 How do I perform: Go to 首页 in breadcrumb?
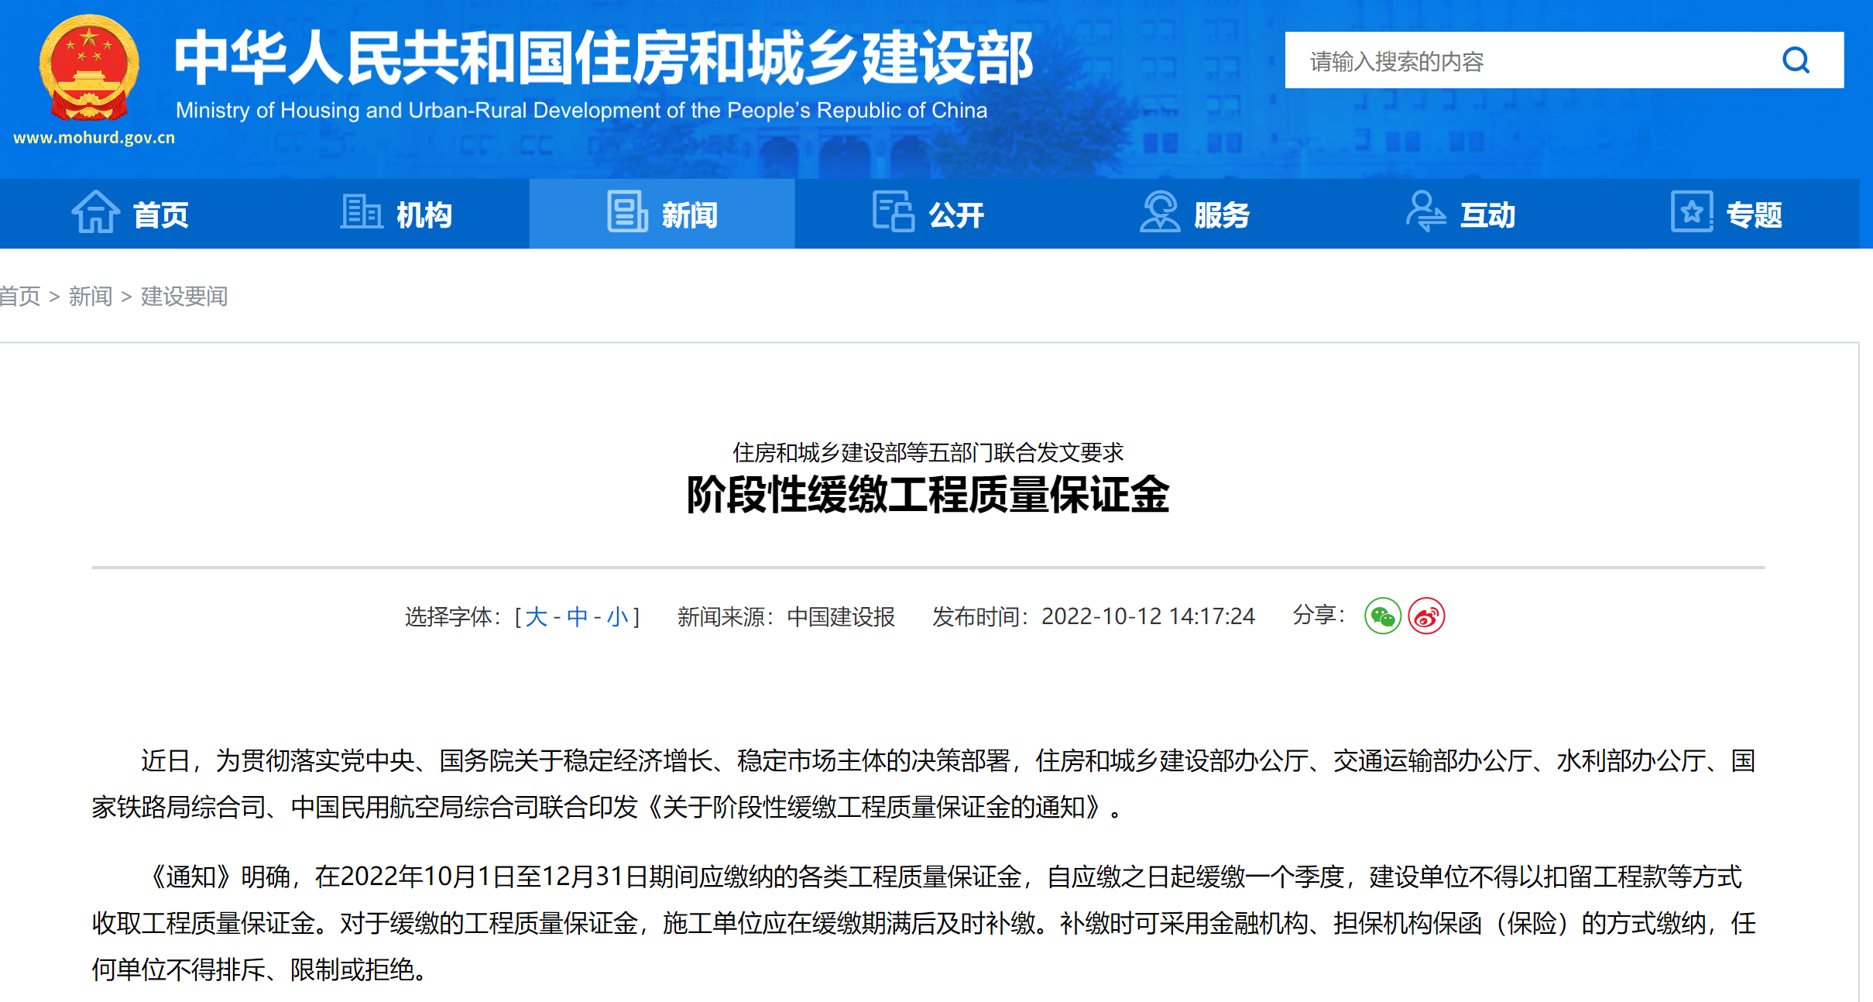pos(19,297)
